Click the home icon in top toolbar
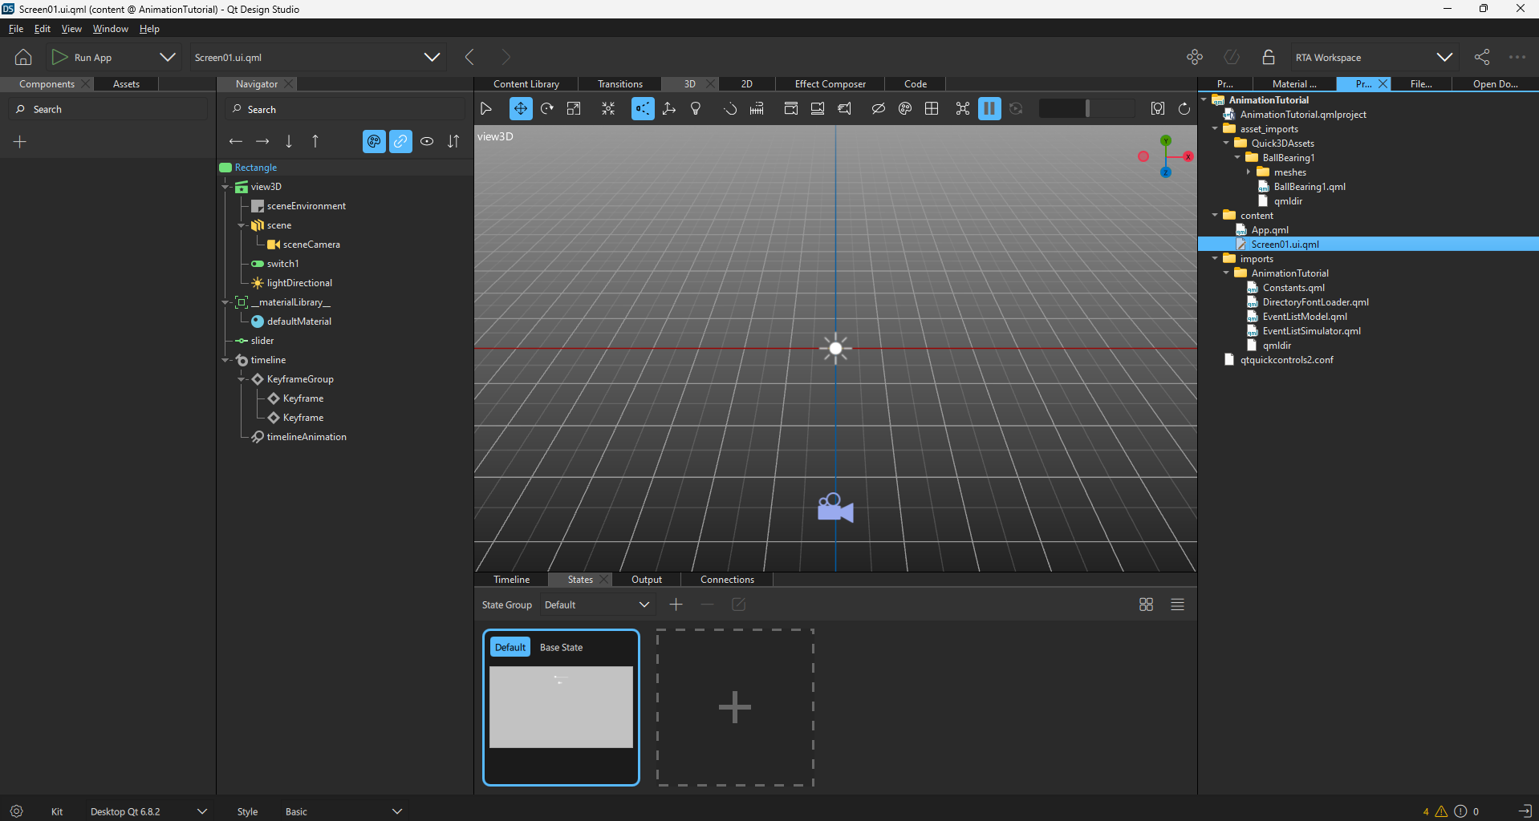 point(23,57)
